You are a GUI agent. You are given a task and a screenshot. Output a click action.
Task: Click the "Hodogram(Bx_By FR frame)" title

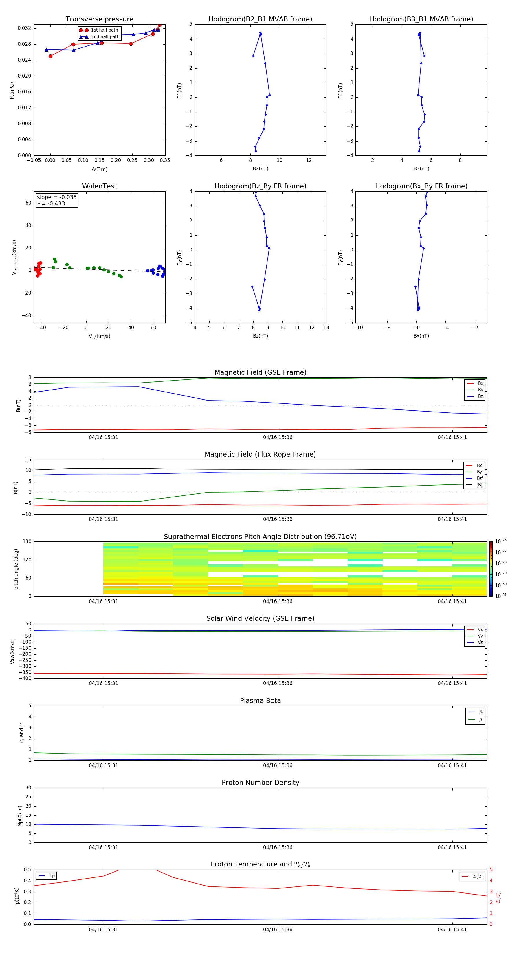(421, 186)
